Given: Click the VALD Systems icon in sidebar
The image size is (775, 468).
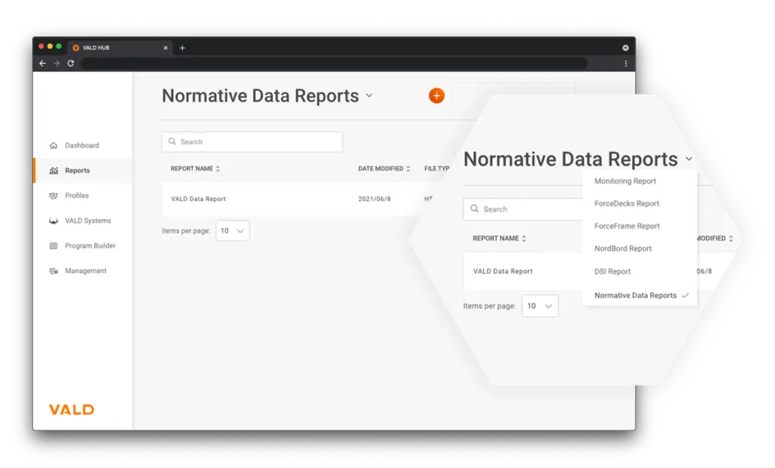Looking at the screenshot, I should click(53, 221).
